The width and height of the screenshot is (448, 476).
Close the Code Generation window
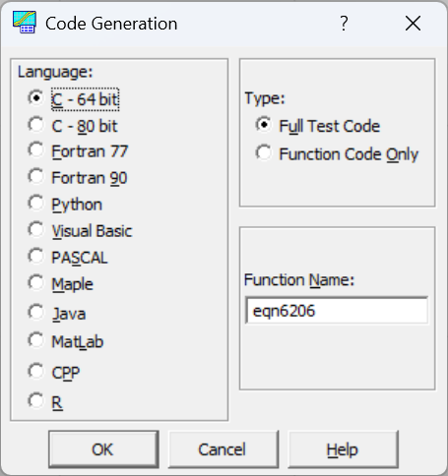413,24
